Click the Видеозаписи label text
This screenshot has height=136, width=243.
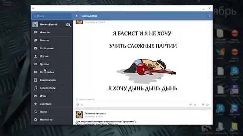[x=48, y=80]
